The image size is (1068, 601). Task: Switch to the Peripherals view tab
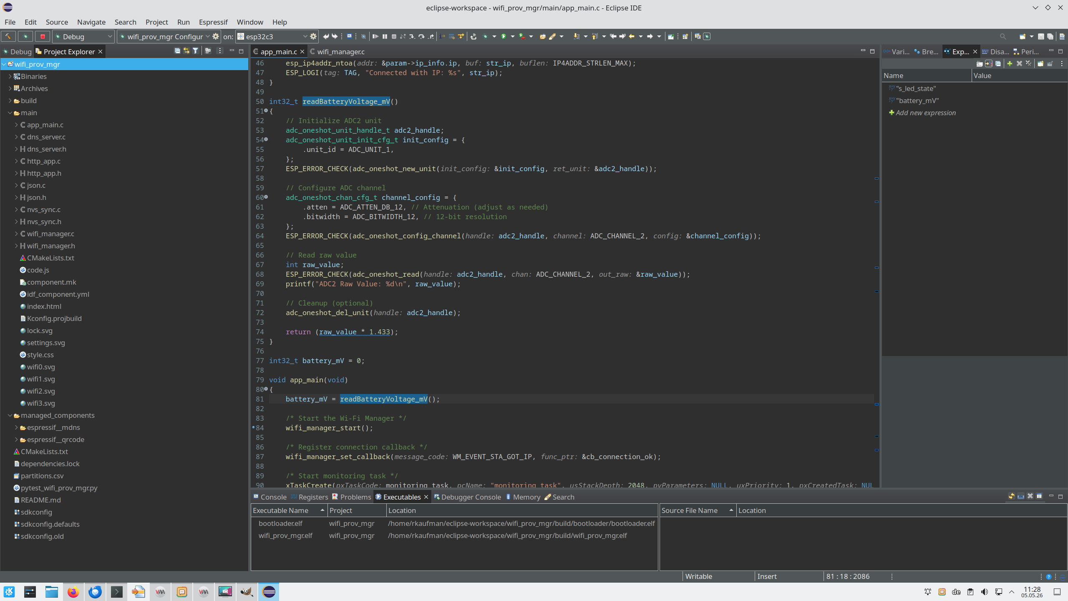click(1026, 51)
